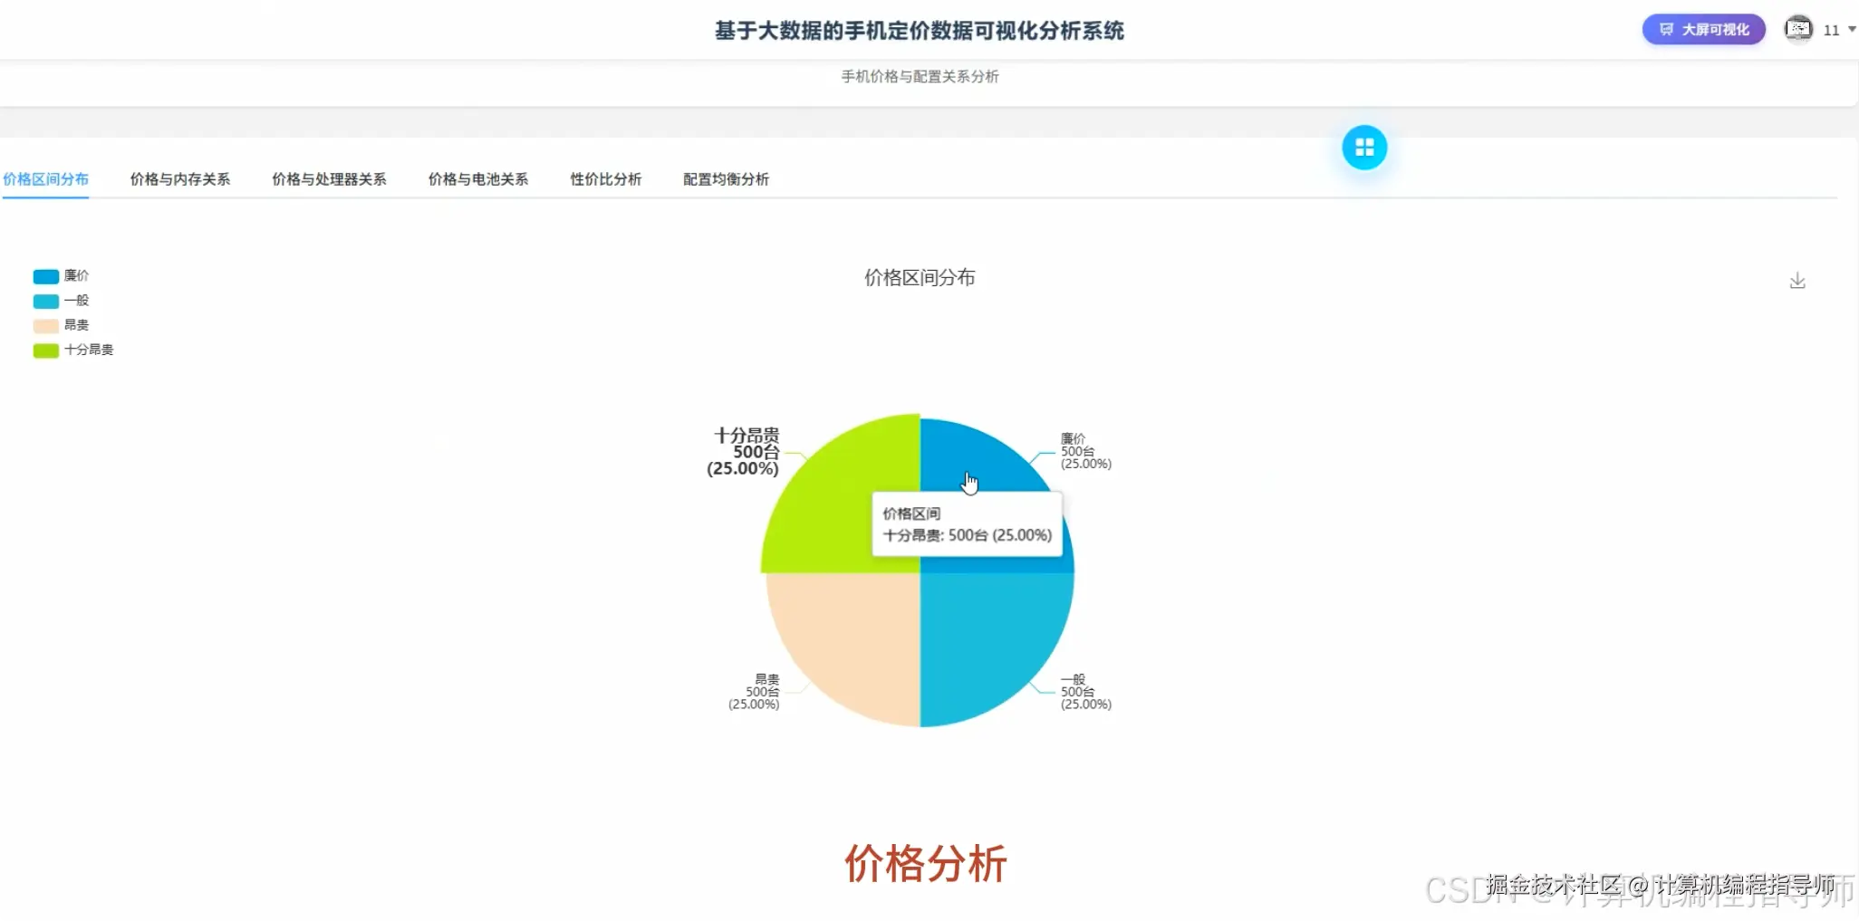Click the user avatar icon
The image size is (1859, 921).
coord(1798,28)
